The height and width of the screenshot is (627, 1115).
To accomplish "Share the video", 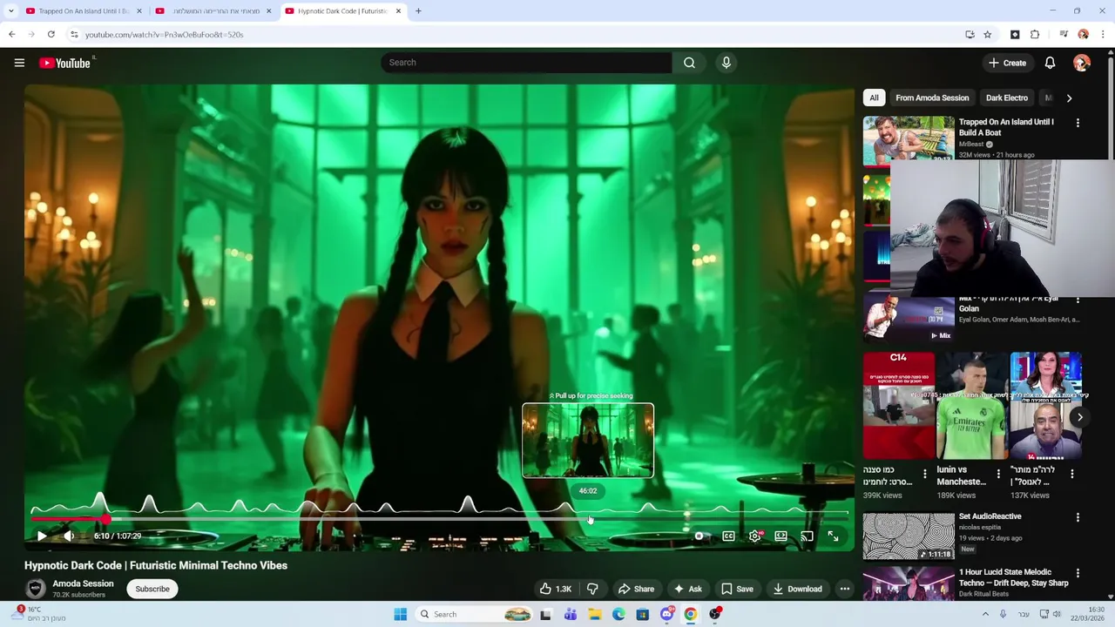I will (636, 589).
